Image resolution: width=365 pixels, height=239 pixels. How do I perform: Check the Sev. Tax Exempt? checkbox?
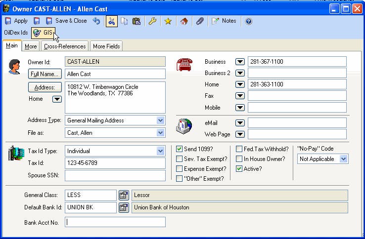[179, 159]
